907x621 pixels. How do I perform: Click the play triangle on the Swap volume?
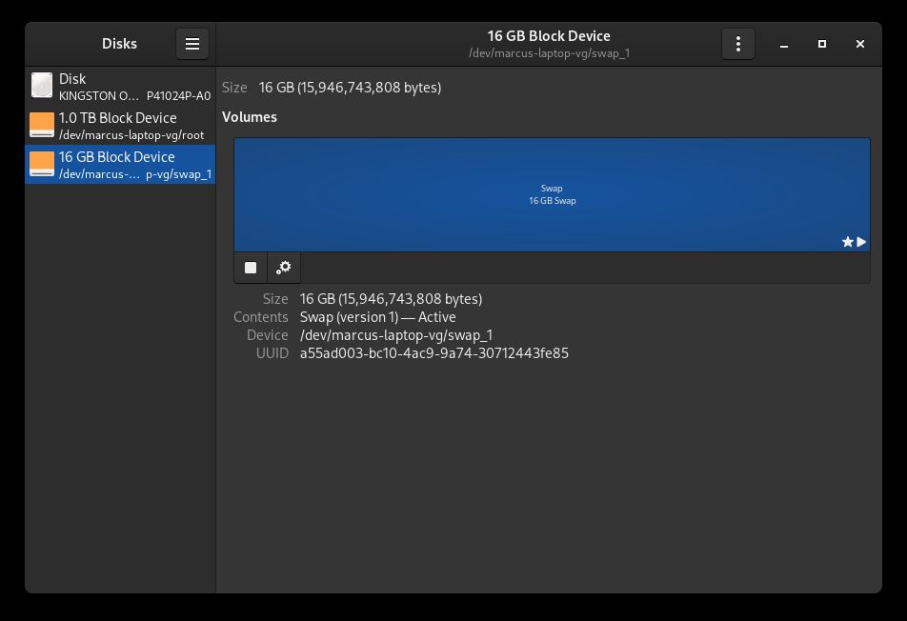860,241
